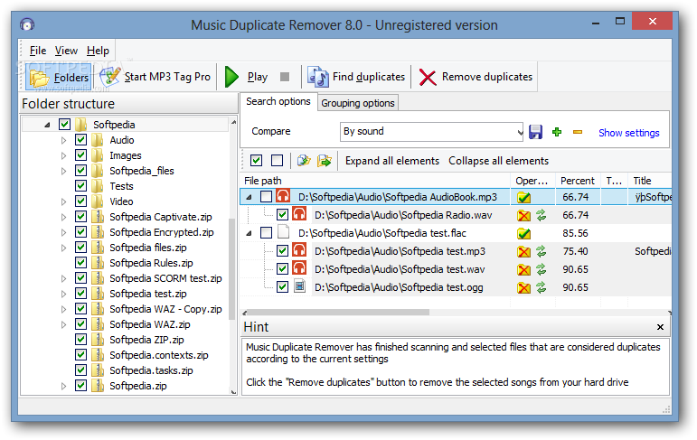The height and width of the screenshot is (440, 697).
Task: Click delete X icon on Softpedia Radio.wav row
Action: point(523,216)
